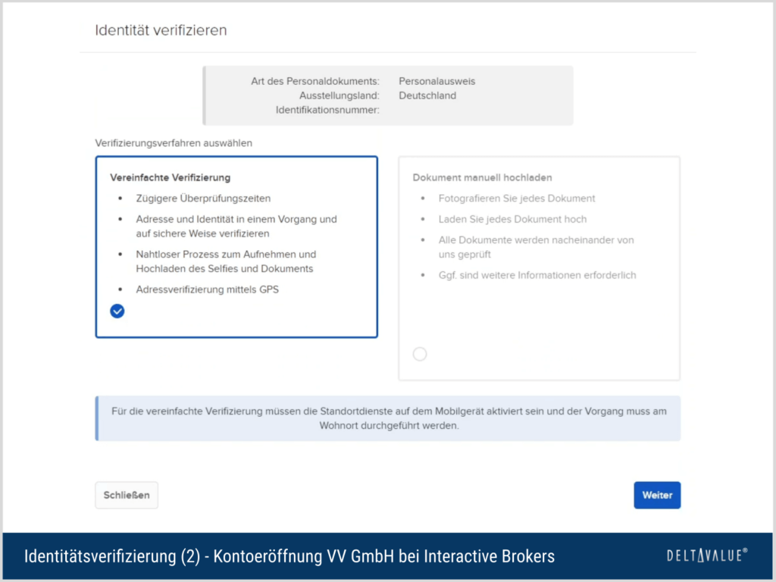This screenshot has width=776, height=582.
Task: Click the Weiter button
Action: click(657, 495)
